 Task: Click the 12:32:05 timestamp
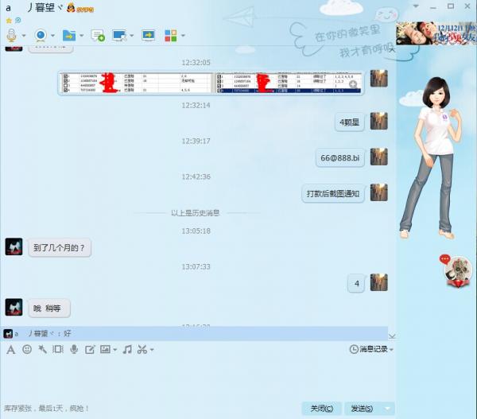196,63
